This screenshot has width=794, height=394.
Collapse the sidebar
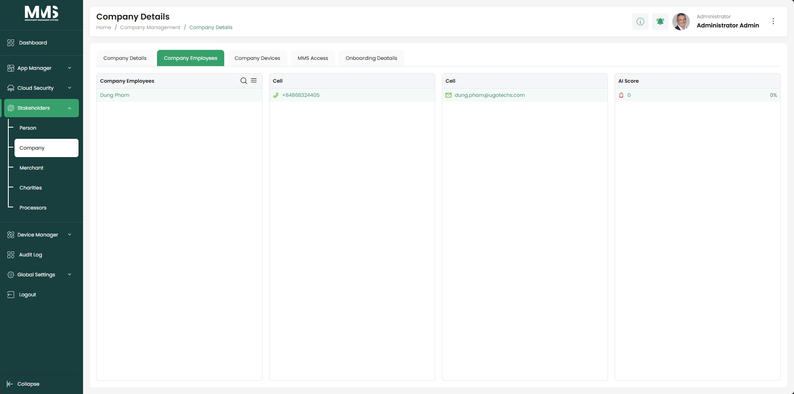23,384
